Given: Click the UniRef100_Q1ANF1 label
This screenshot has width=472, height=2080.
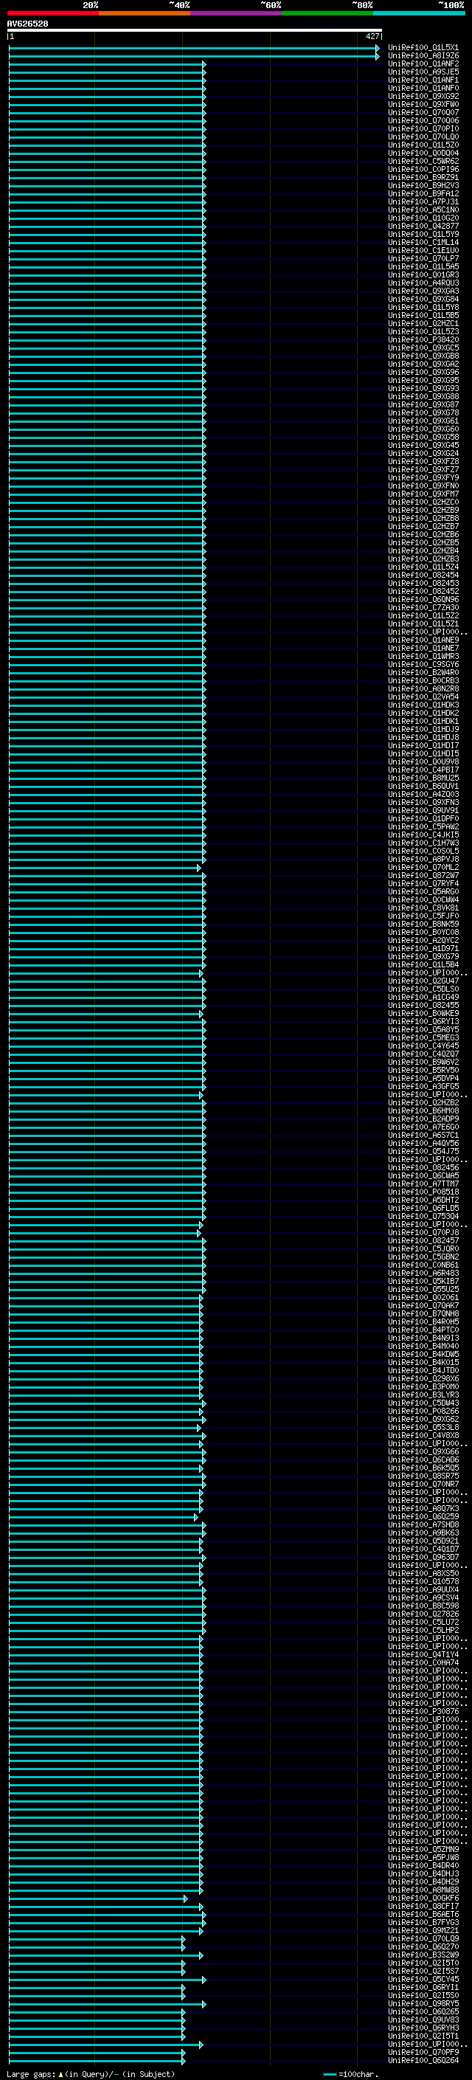Looking at the screenshot, I should [x=423, y=80].
